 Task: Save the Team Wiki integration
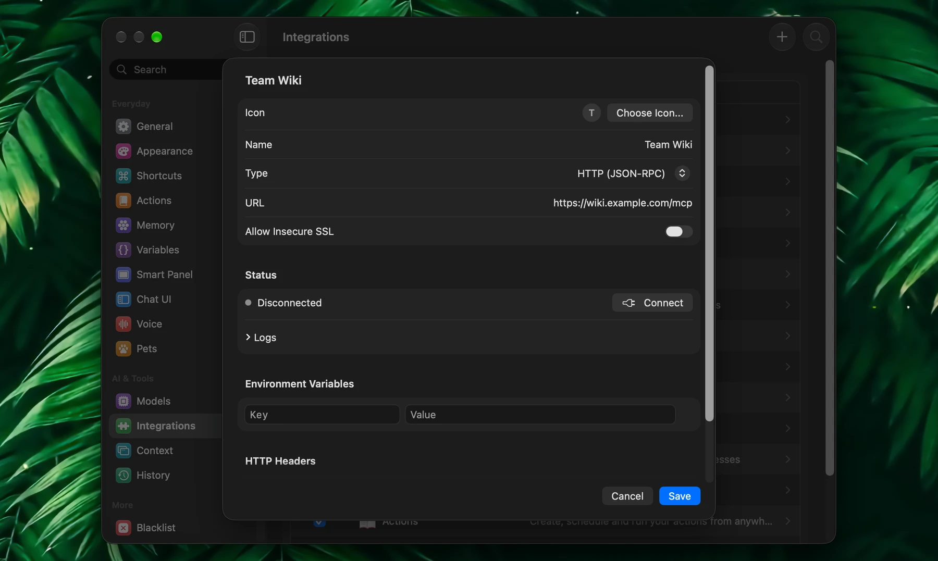click(680, 496)
